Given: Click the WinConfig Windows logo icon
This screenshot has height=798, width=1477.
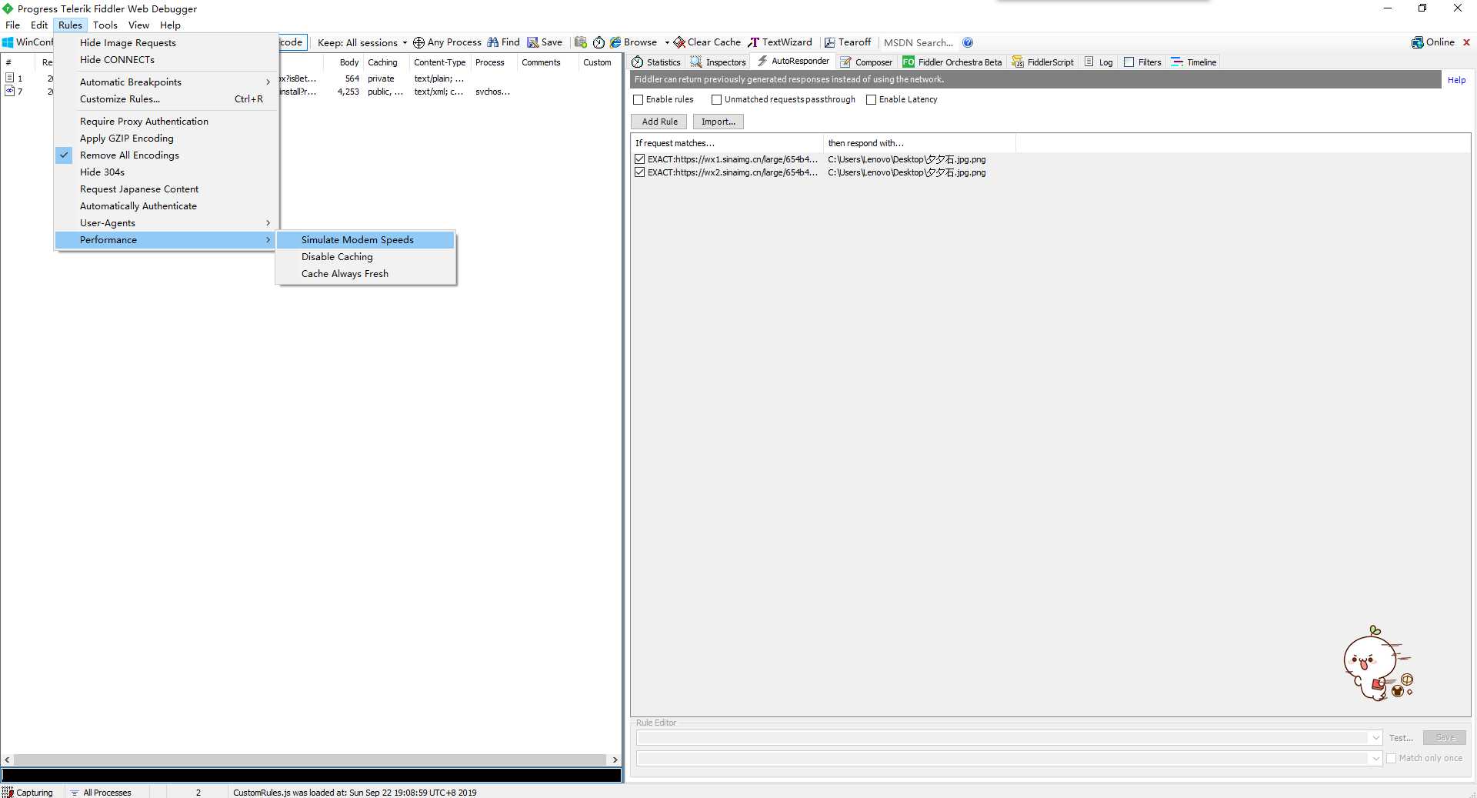Looking at the screenshot, I should pyautogui.click(x=8, y=42).
